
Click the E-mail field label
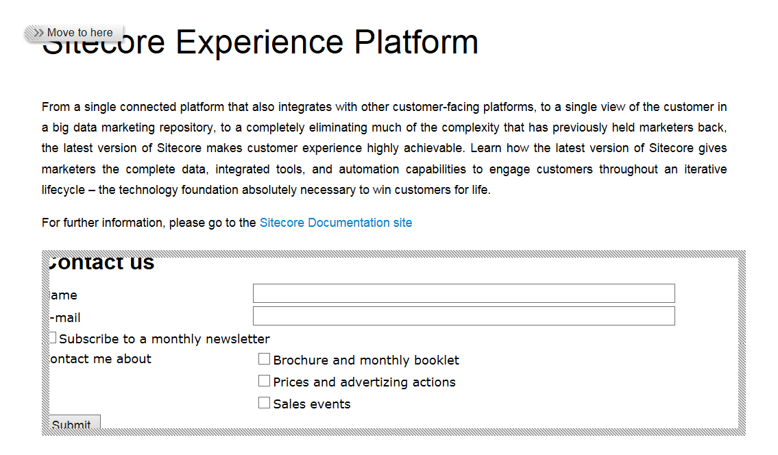66,318
